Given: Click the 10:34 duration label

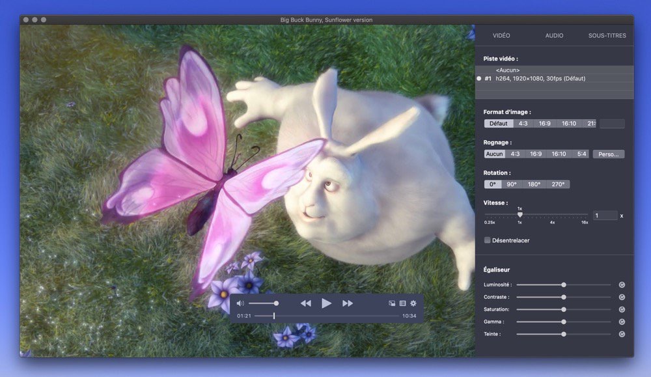Looking at the screenshot, I should click(x=409, y=316).
